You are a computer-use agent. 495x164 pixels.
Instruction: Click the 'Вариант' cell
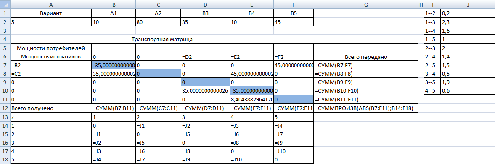coord(51,13)
